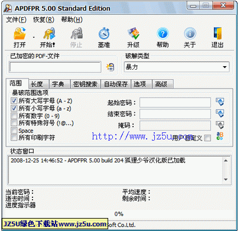Switch to the 高级 tab
This screenshot has height=231, width=240.
click(163, 84)
